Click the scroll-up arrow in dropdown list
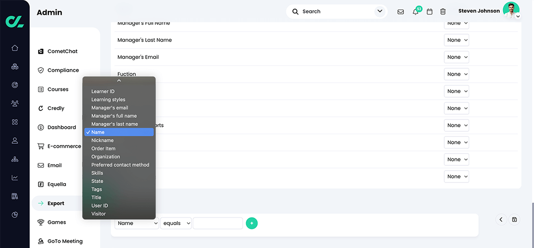This screenshot has height=248, width=534. pyautogui.click(x=119, y=81)
